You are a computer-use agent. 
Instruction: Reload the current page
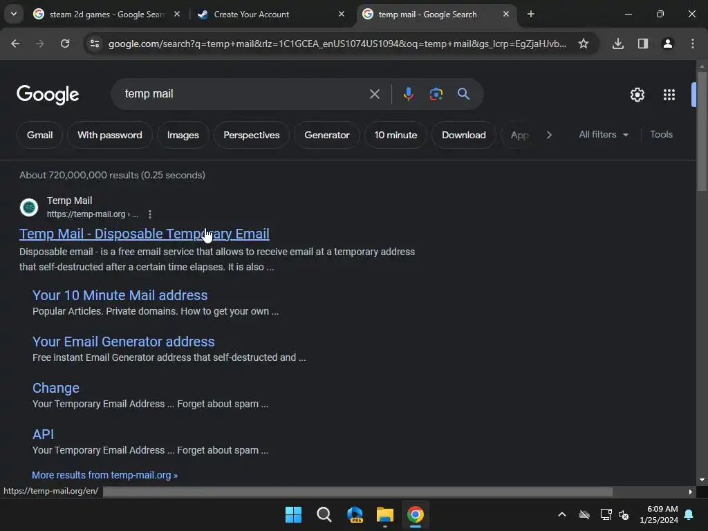point(65,44)
